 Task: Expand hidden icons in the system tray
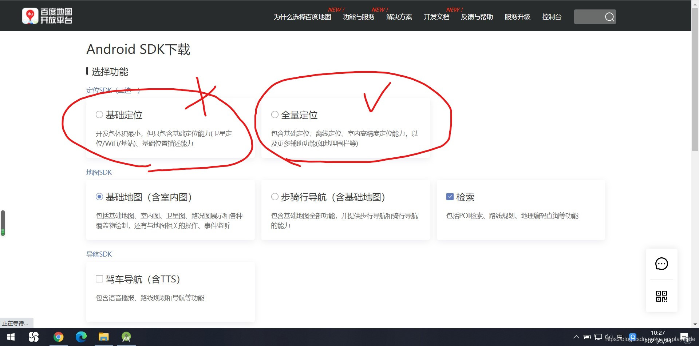coord(576,337)
